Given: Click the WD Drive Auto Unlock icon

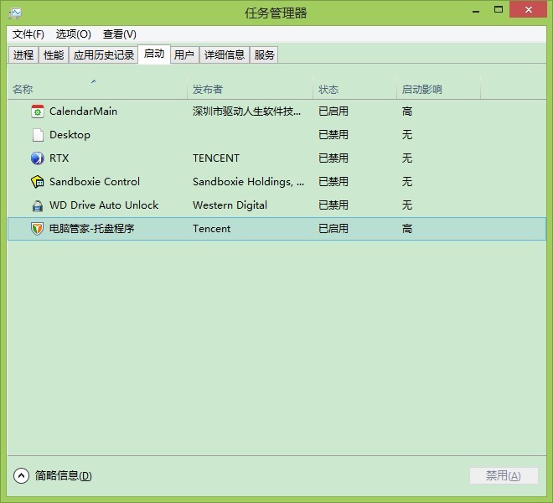Looking at the screenshot, I should [x=37, y=205].
